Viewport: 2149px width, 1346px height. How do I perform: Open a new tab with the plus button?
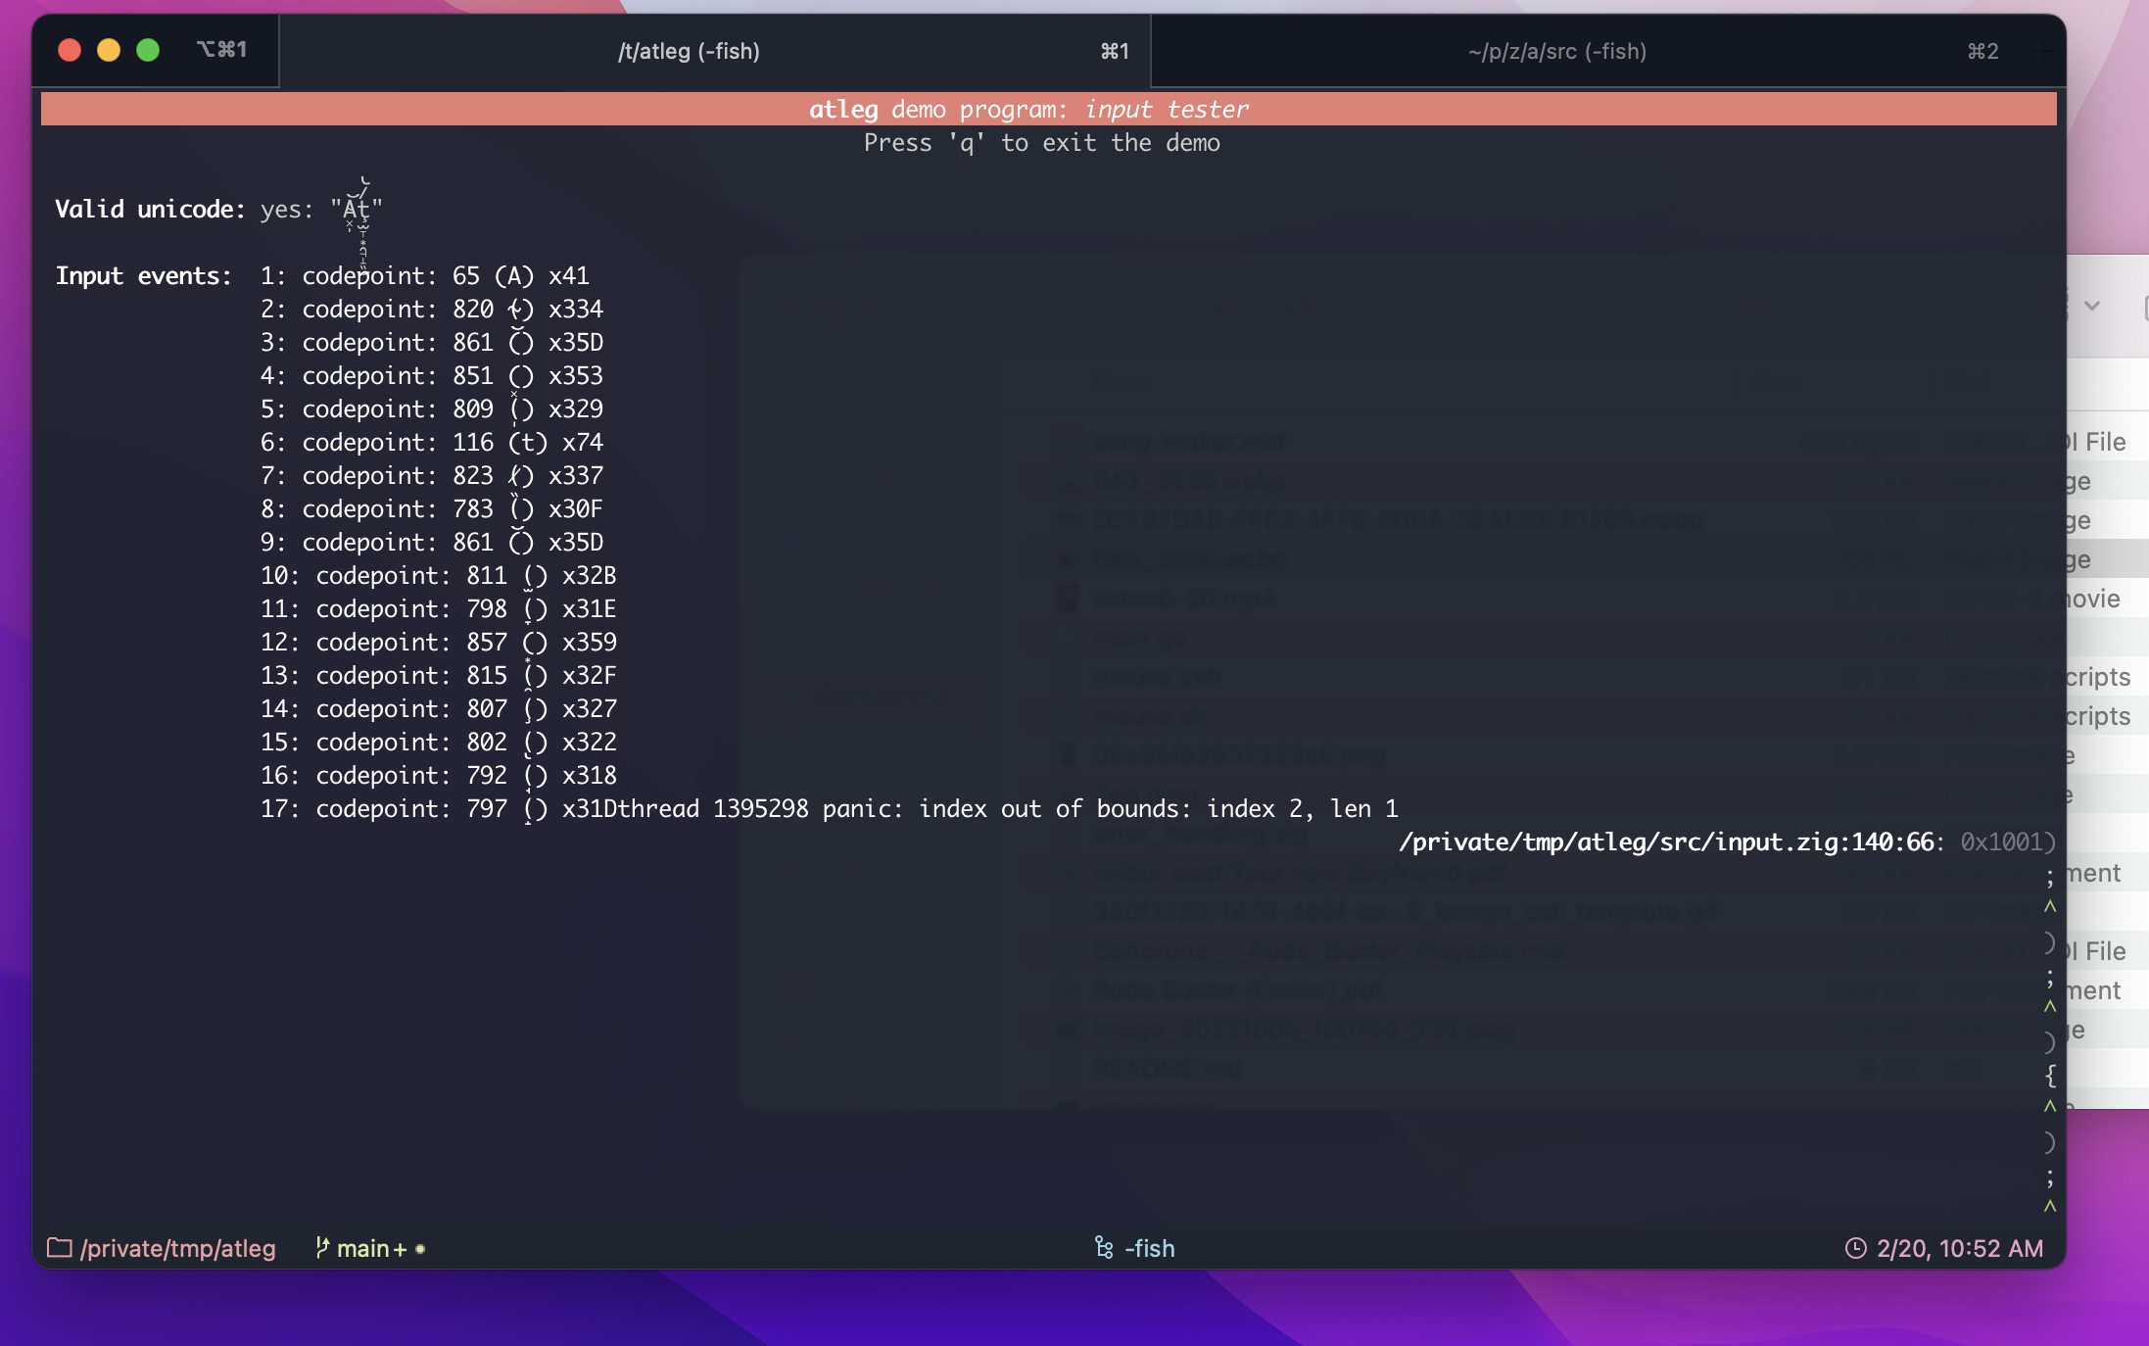2042,51
